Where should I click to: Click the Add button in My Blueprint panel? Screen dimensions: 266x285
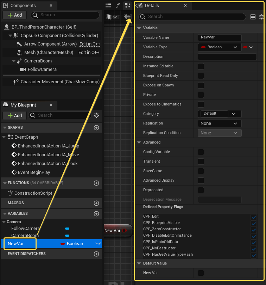coord(15,115)
